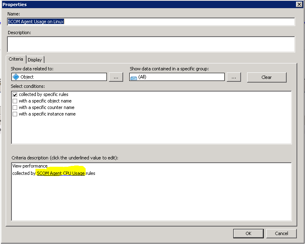
Task: Click Cancel to discard changes
Action: coord(281,233)
